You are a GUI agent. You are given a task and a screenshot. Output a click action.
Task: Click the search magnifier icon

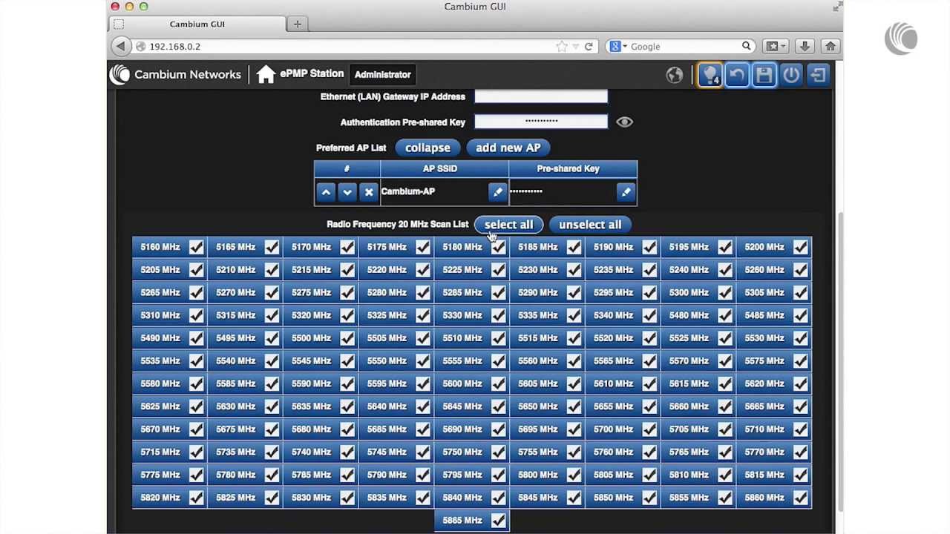pyautogui.click(x=747, y=46)
